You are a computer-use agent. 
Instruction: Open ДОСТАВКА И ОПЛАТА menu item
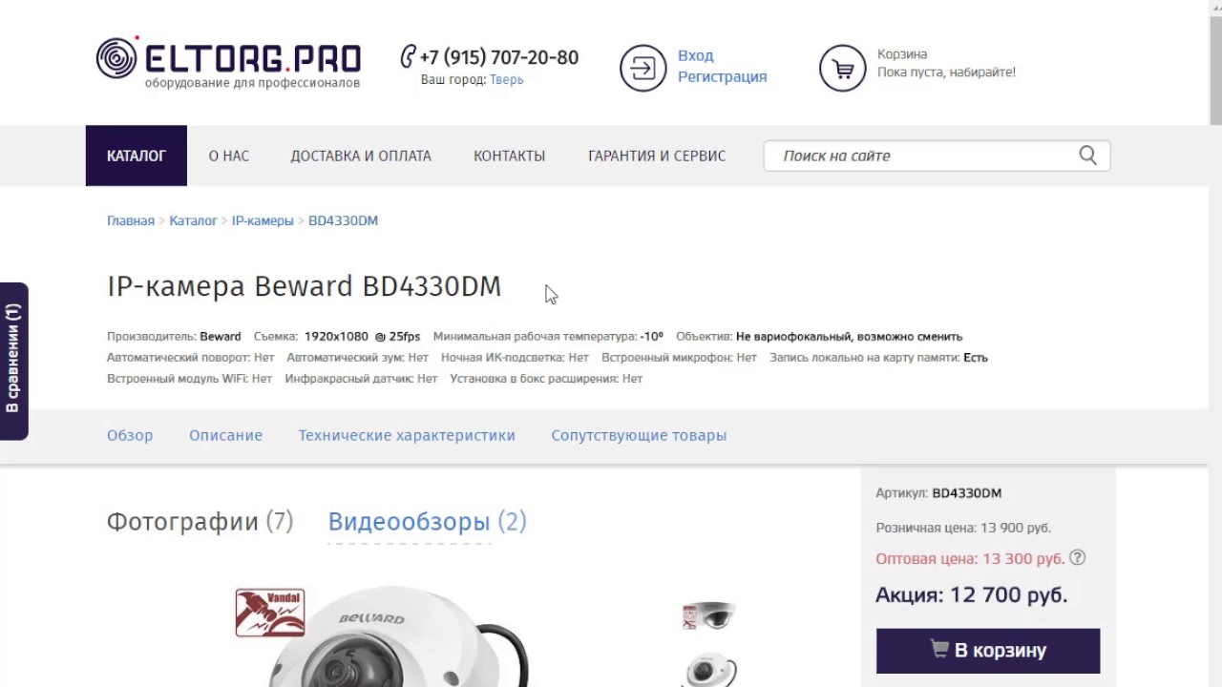(361, 156)
